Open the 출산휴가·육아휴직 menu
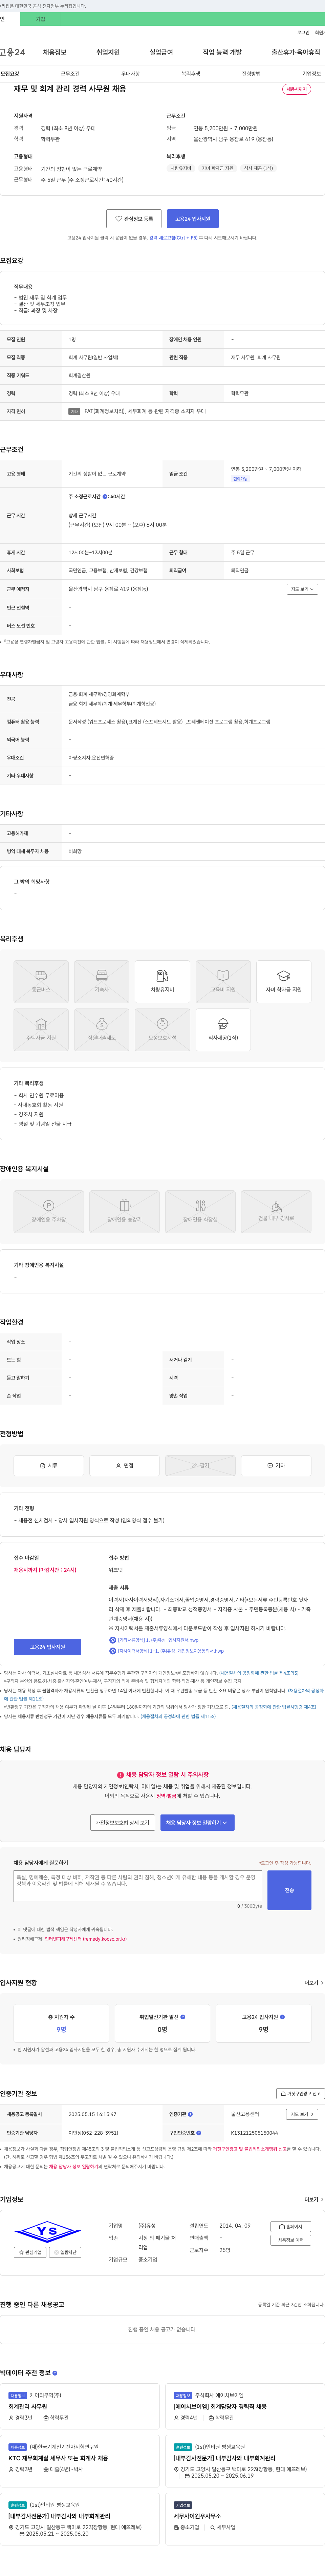Image resolution: width=325 pixels, height=2576 pixels. point(296,52)
